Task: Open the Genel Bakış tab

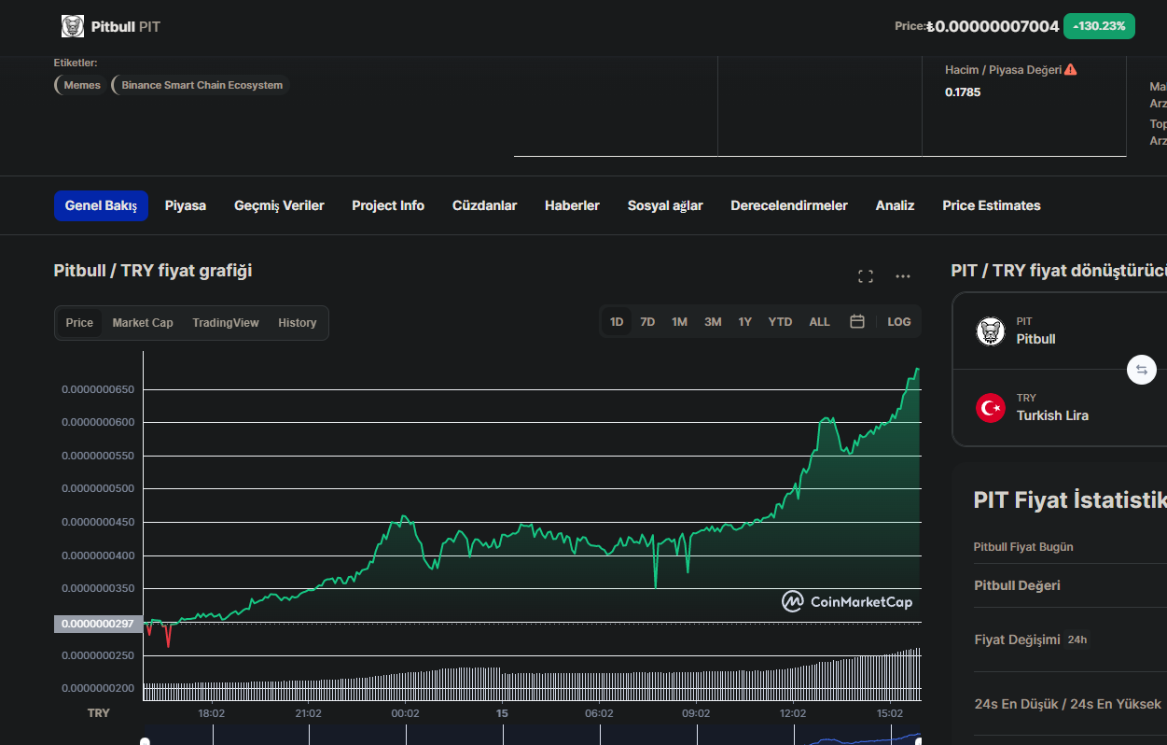Action: click(x=101, y=205)
